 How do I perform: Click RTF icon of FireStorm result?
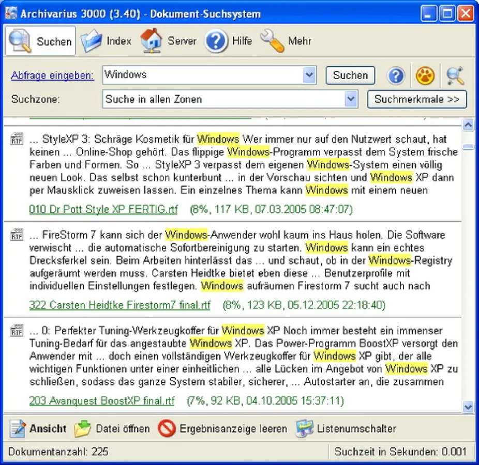[x=17, y=235]
